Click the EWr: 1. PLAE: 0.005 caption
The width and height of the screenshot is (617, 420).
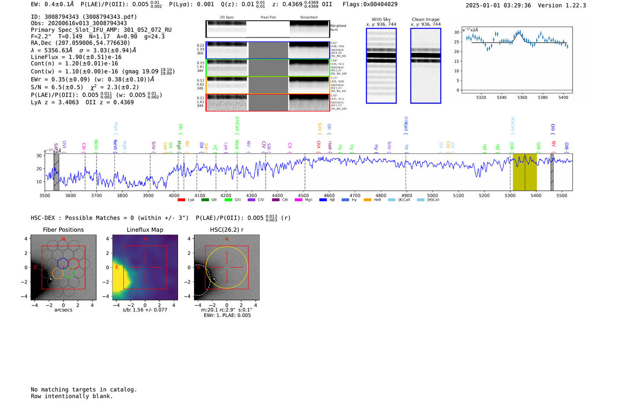[227, 315]
